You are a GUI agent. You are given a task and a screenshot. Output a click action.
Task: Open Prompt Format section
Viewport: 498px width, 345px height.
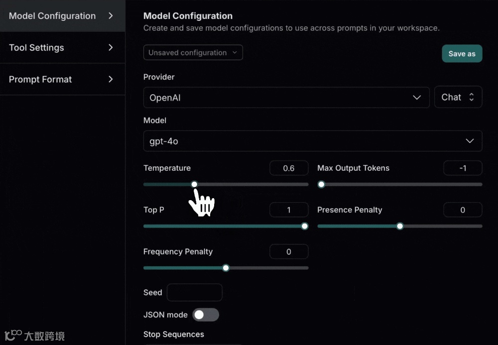click(x=40, y=80)
